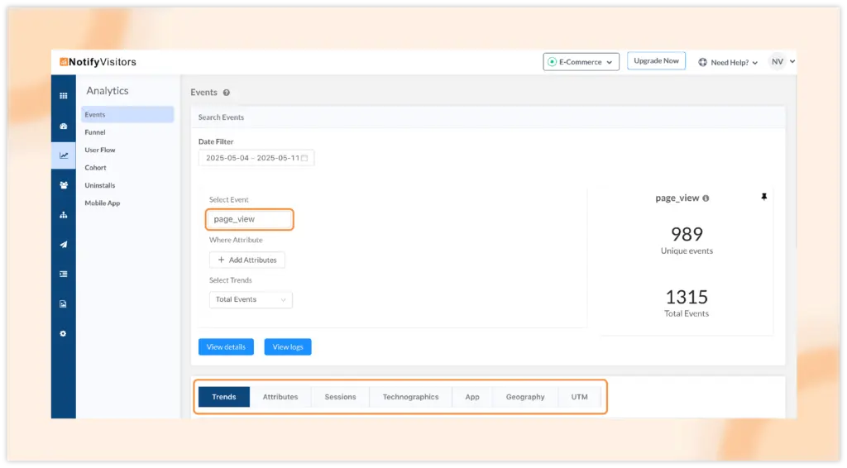
Task: Select the Geography tab
Action: pyautogui.click(x=525, y=397)
